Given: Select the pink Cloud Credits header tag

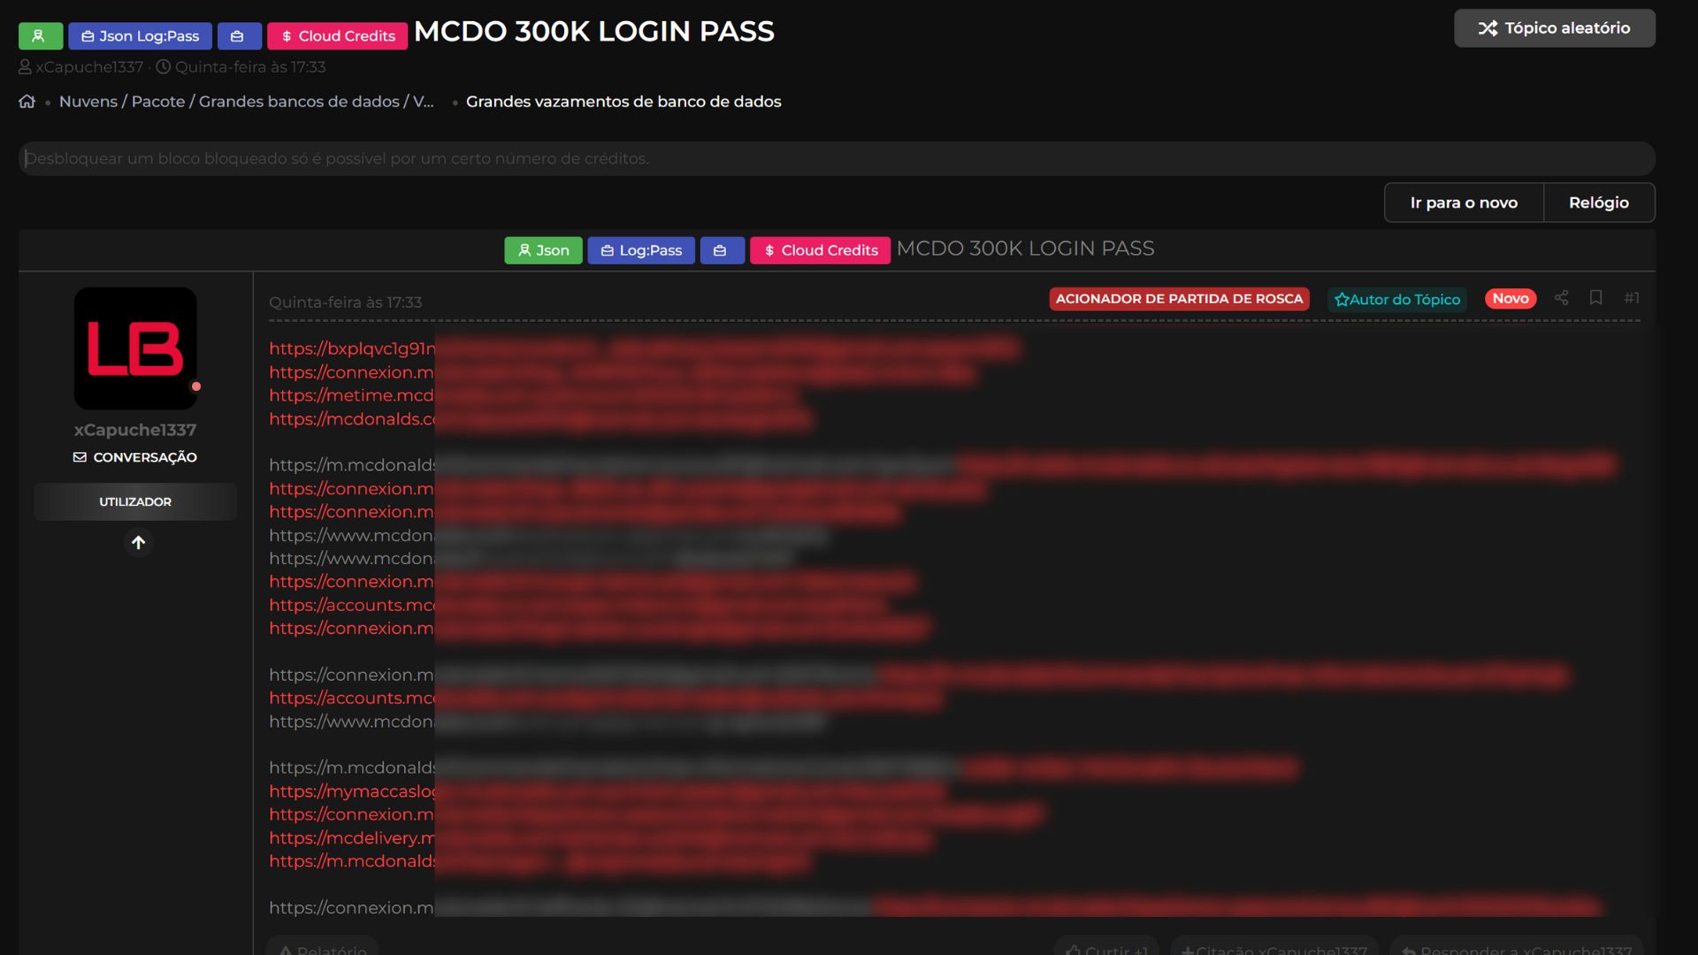Looking at the screenshot, I should tap(337, 36).
